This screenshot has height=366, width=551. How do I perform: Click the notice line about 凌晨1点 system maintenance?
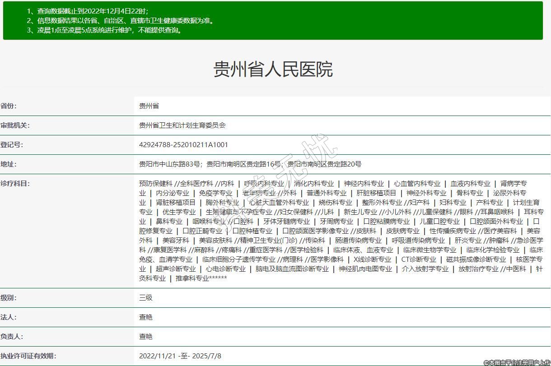(x=104, y=30)
